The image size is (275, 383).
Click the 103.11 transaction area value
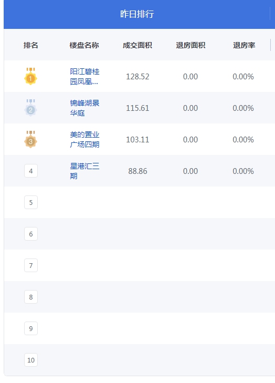(137, 139)
